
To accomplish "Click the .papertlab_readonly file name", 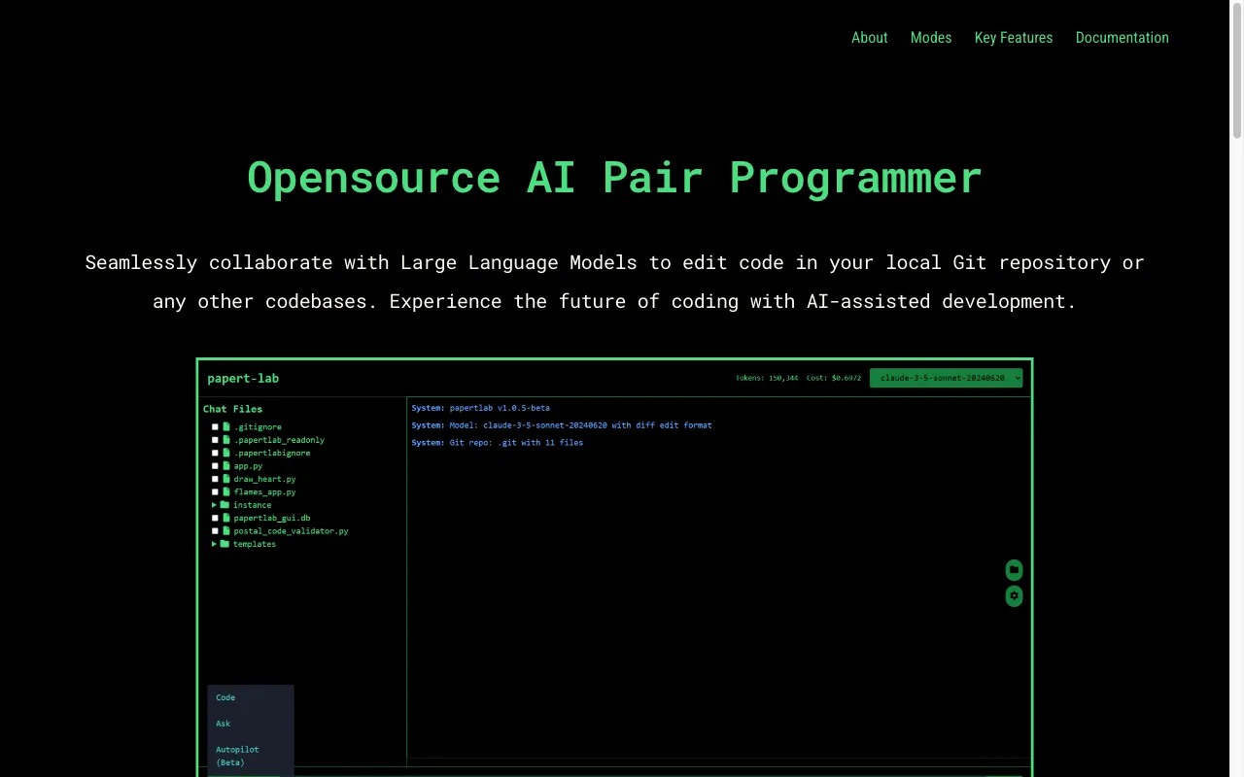I will point(279,440).
